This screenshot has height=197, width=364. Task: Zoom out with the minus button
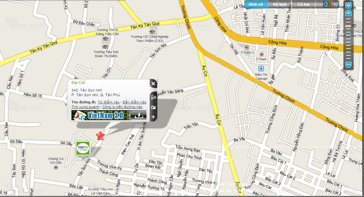pos(348,64)
